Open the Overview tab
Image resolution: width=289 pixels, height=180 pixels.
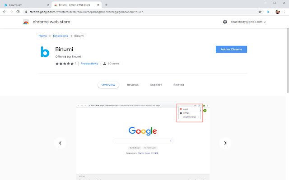click(108, 85)
